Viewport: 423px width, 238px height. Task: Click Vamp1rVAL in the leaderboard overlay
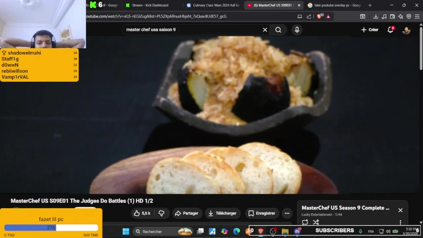[15, 77]
